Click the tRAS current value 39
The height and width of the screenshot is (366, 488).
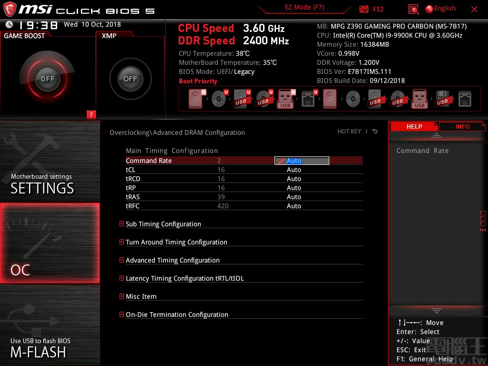point(221,197)
